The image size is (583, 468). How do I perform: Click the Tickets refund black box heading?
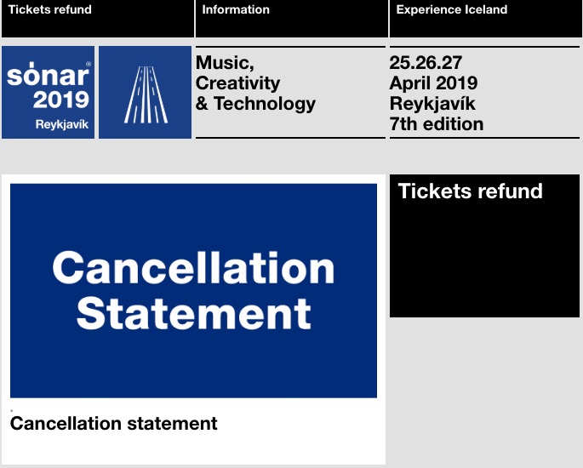tap(471, 191)
